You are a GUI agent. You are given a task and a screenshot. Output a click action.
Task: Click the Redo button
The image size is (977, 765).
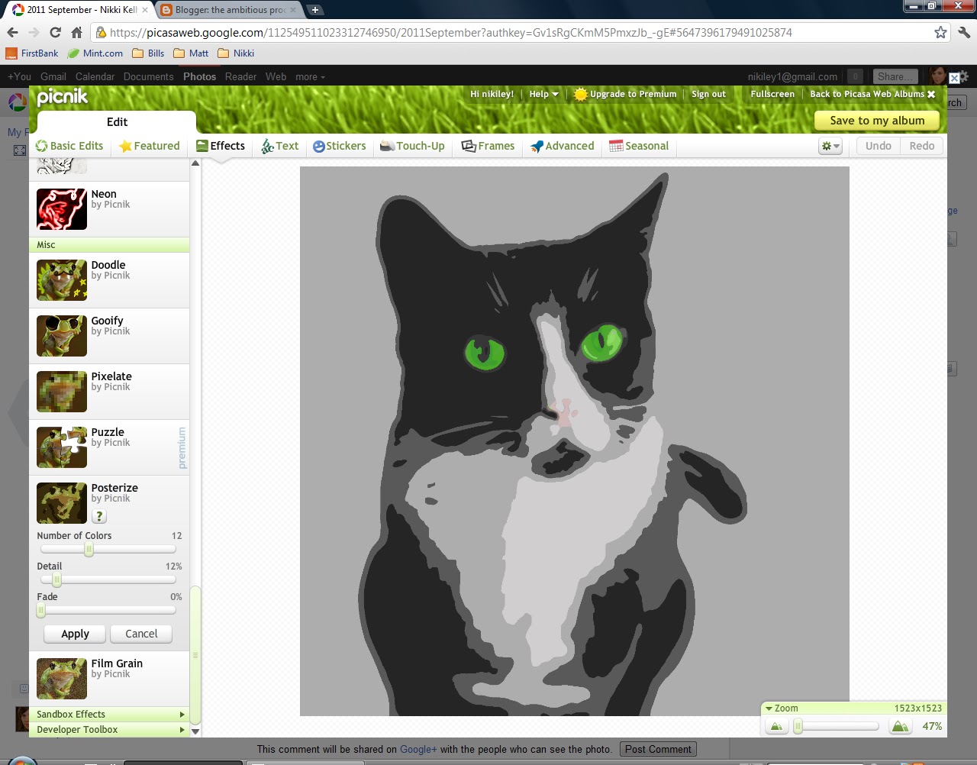point(922,146)
